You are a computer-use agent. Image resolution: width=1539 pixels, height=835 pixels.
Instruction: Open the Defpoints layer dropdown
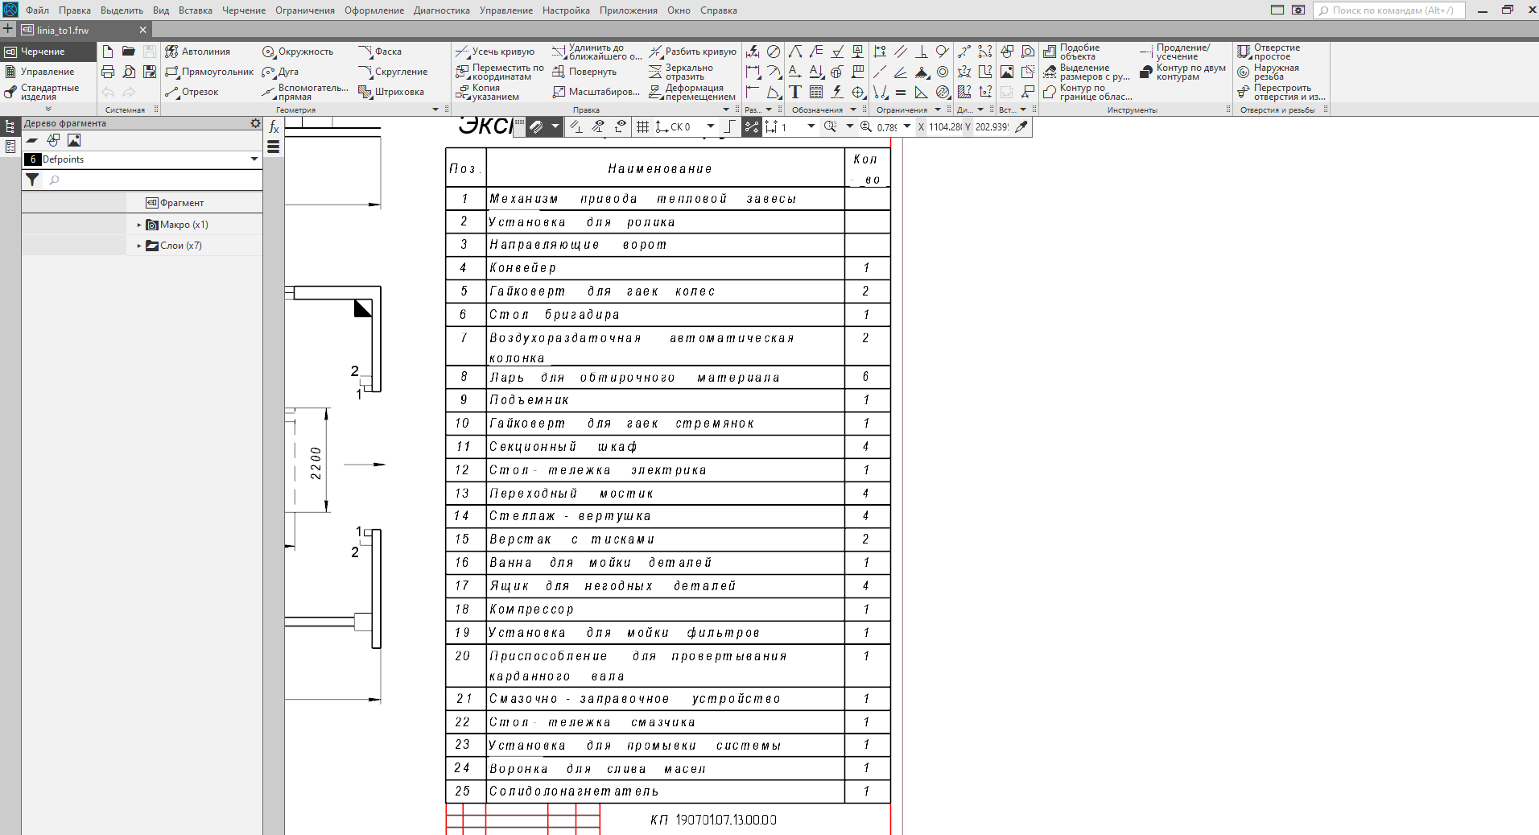pos(254,159)
